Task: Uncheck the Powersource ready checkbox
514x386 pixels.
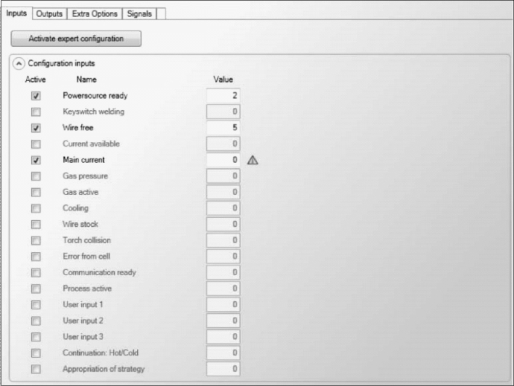Action: [x=36, y=96]
